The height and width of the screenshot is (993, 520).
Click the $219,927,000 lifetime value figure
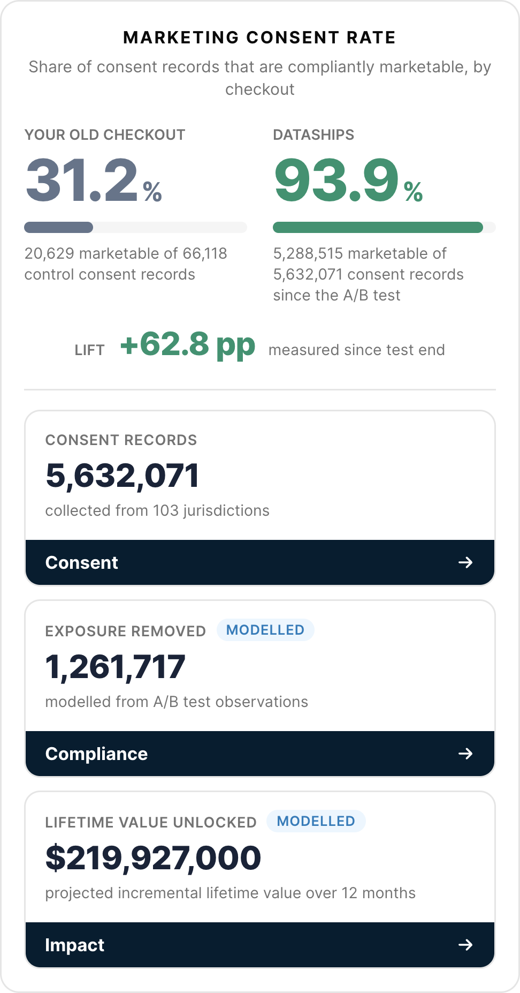pos(153,858)
